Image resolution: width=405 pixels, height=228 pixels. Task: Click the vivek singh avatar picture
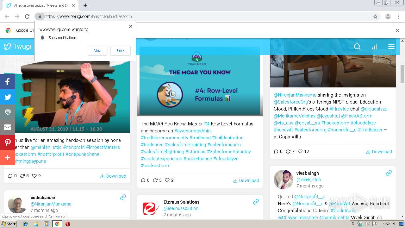click(283, 180)
